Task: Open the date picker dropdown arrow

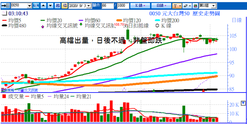Action: [89, 6]
